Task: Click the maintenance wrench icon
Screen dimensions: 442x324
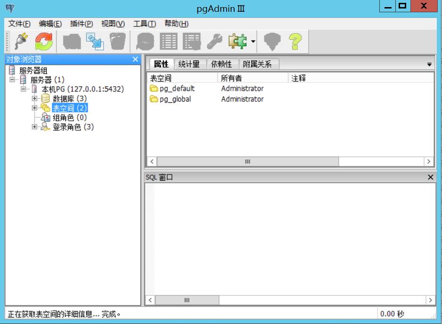Action: pyautogui.click(x=214, y=42)
